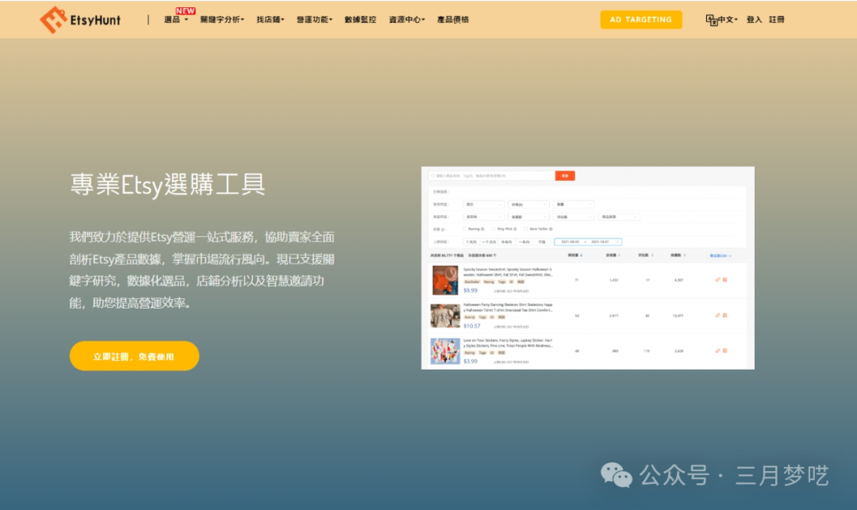Expand the 關鍵字分析 menu
Image resolution: width=857 pixels, height=510 pixels.
pos(222,20)
